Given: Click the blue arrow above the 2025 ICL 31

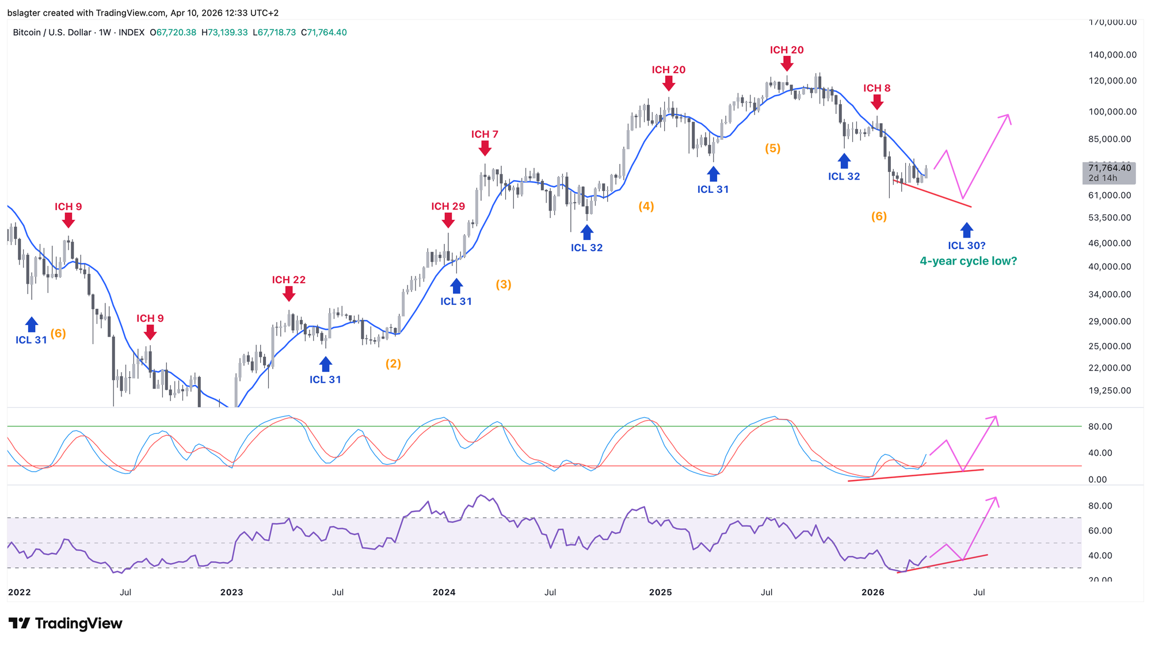Looking at the screenshot, I should click(x=713, y=174).
